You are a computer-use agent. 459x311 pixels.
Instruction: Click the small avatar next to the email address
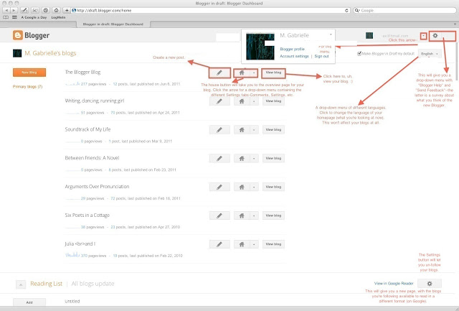pos(369,36)
